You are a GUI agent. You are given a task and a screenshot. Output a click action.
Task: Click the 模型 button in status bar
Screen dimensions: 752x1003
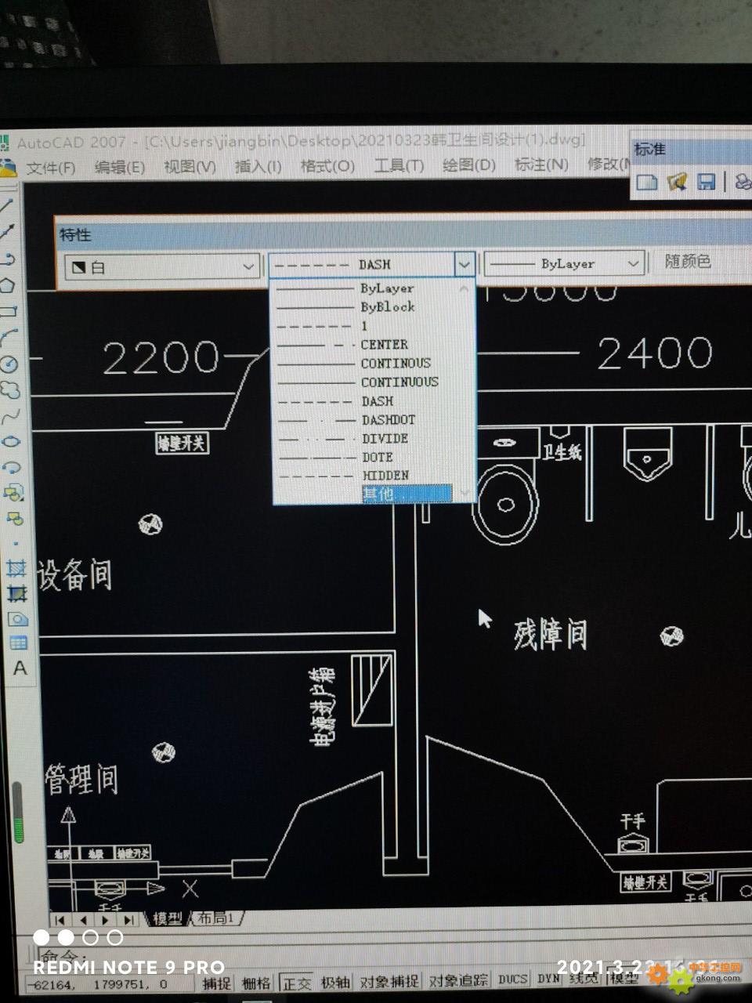click(624, 977)
